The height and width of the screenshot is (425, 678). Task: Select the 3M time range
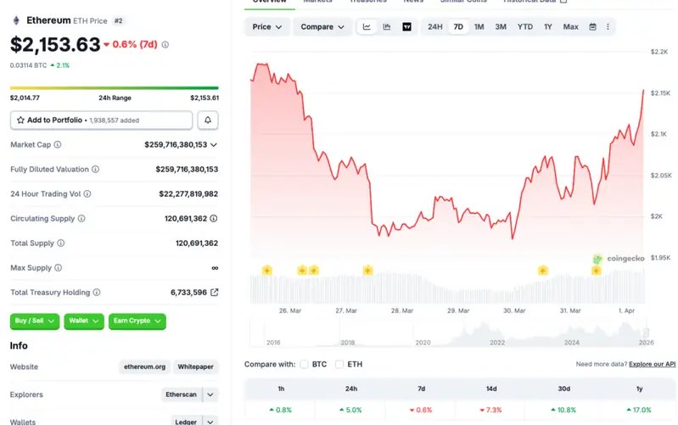[501, 27]
